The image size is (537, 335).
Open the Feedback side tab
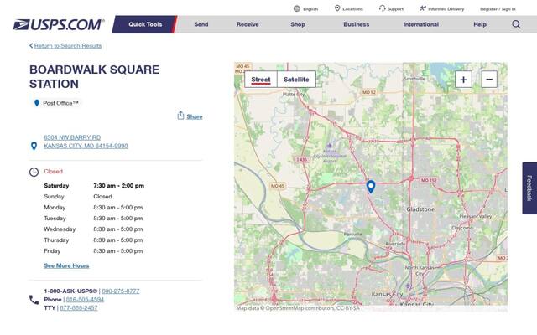coord(529,188)
